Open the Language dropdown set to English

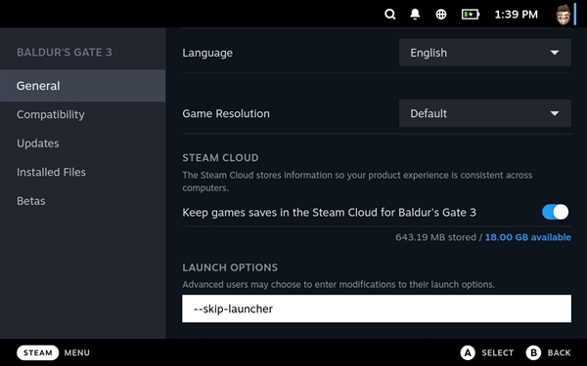pyautogui.click(x=485, y=53)
